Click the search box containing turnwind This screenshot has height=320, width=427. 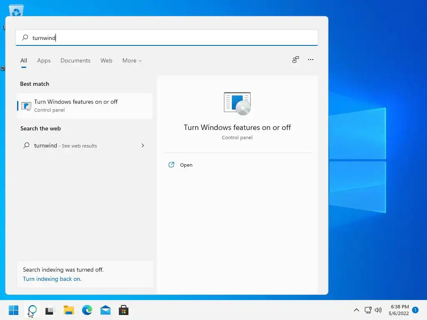(x=167, y=37)
